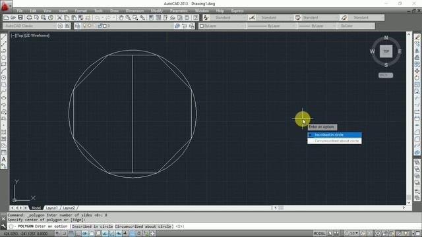Click the TOP face of ViewCube
The image size is (422, 237).
[386, 51]
